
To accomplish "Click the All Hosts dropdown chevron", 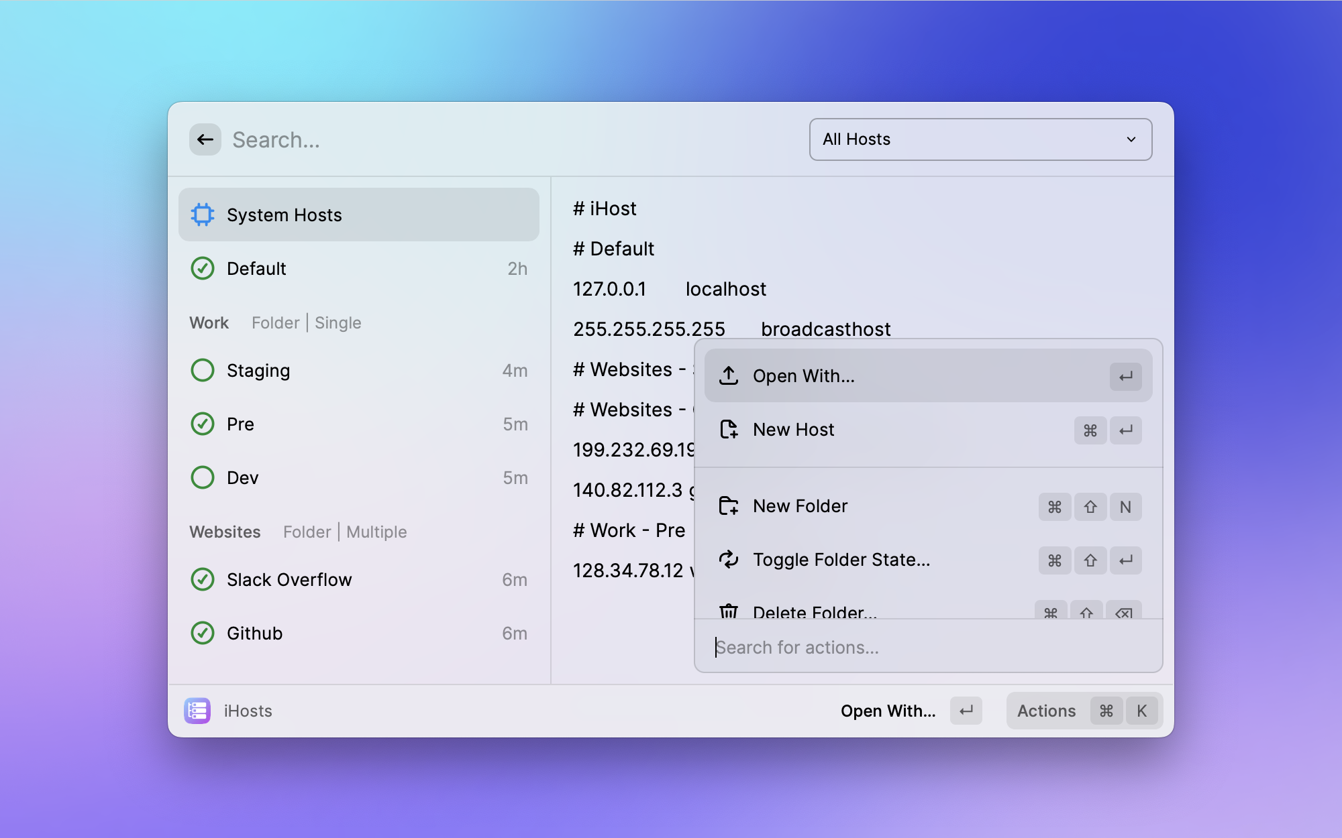I will pos(1131,139).
